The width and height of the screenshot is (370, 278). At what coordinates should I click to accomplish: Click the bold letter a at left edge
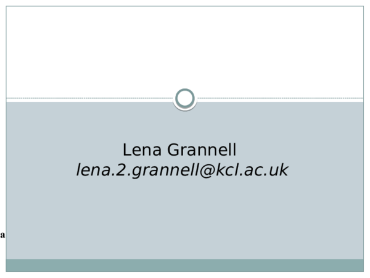tap(2, 234)
